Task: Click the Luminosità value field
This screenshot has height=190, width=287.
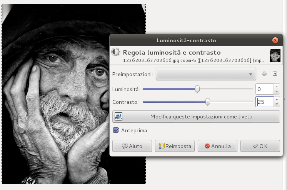Action: pyautogui.click(x=265, y=89)
